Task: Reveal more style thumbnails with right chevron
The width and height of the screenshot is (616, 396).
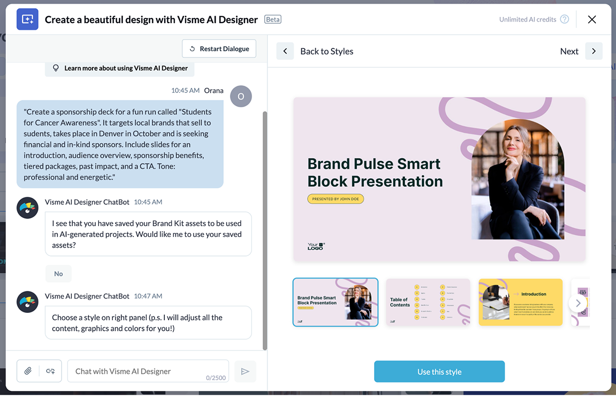Action: click(x=578, y=302)
